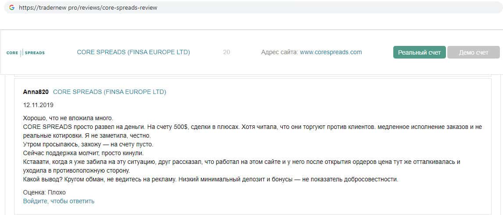Click the line starting Сейчас поддержка молчит

[86, 153]
